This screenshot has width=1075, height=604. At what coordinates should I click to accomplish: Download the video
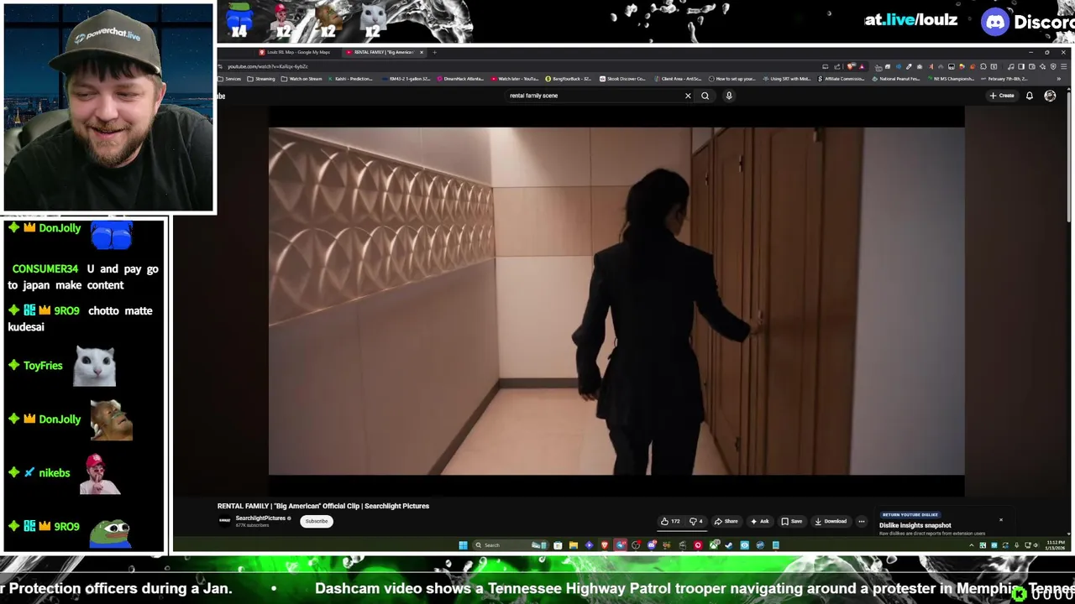click(x=831, y=521)
